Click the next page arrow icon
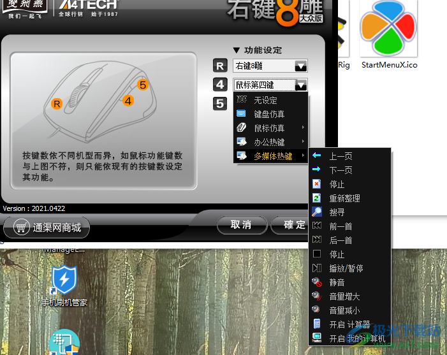The image size is (447, 355). (316, 170)
